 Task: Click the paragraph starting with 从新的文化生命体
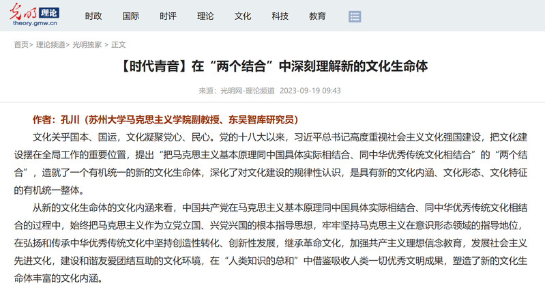(x=272, y=234)
